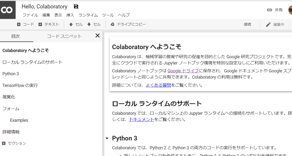
Task: Jump to 詳細情報: in contents
Action: click(x=11, y=132)
